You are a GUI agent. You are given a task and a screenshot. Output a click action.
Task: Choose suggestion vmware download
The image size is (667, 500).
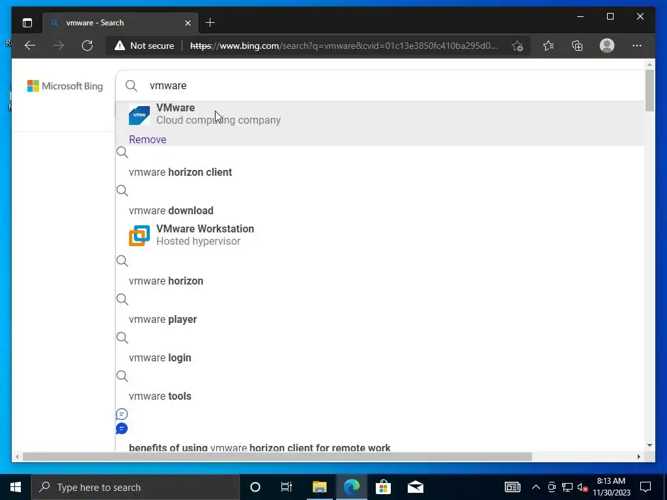point(171,210)
